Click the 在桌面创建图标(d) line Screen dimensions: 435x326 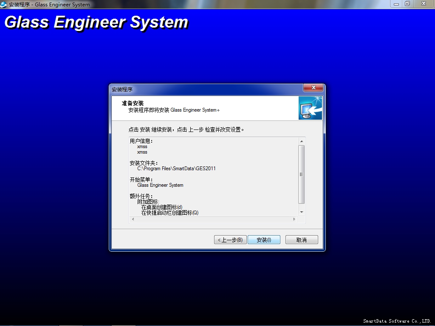pos(162,207)
